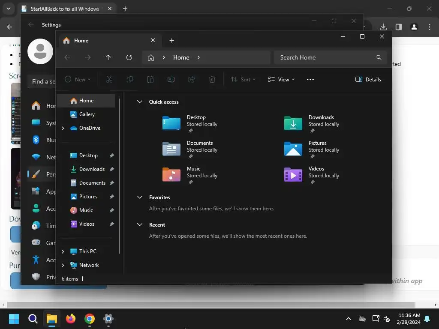Expand the Network tree node
Viewport: 439px width, 329px height.
click(x=63, y=265)
